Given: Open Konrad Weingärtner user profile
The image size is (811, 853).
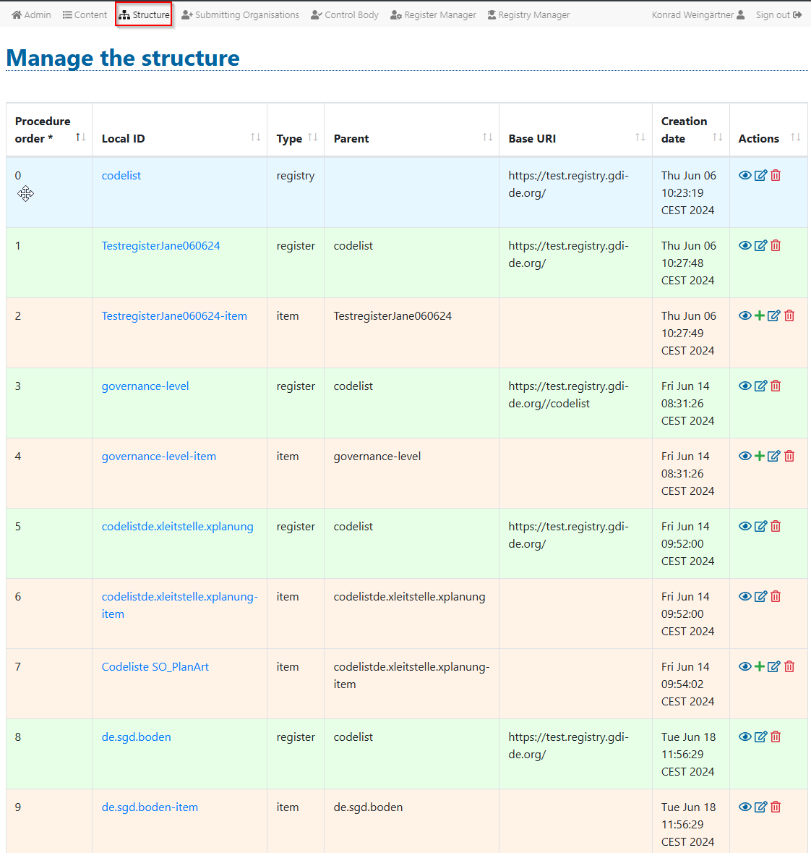Looking at the screenshot, I should pos(698,14).
